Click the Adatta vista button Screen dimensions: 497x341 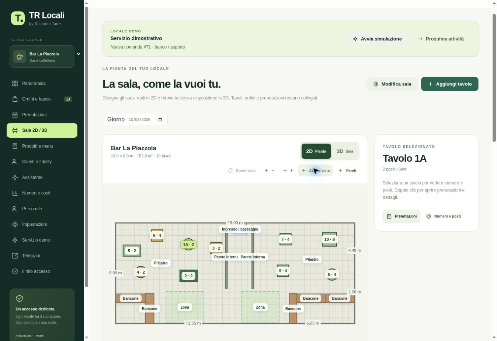pyautogui.click(x=315, y=170)
